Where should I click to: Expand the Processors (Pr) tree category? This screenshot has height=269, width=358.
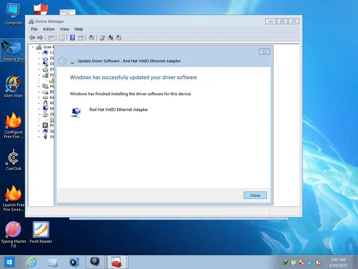pyautogui.click(x=39, y=126)
